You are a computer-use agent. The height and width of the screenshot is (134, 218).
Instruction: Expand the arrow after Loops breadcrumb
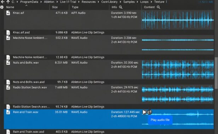tap(151, 2)
